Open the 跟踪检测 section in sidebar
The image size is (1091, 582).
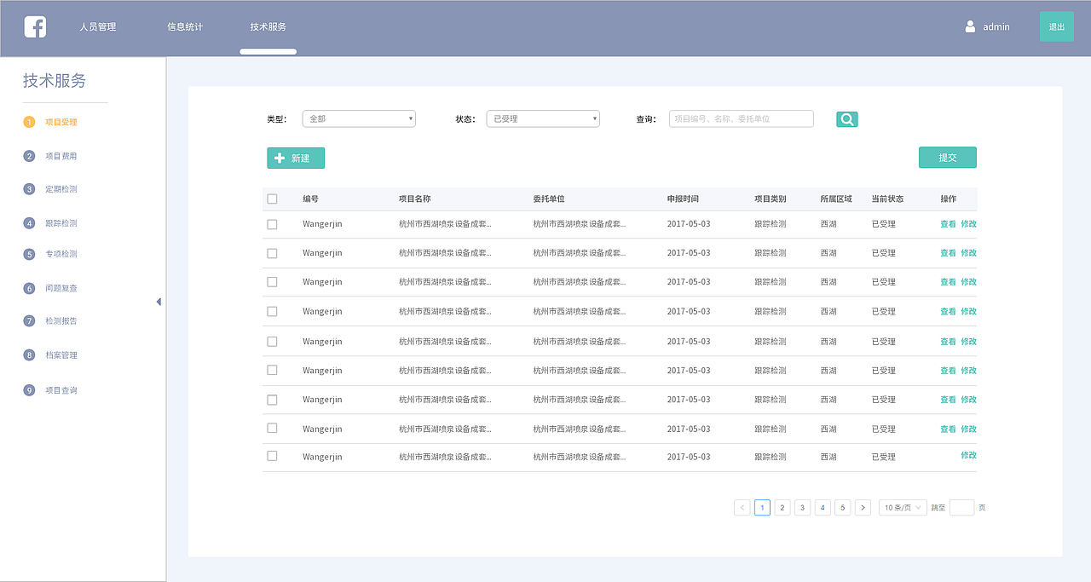point(62,222)
